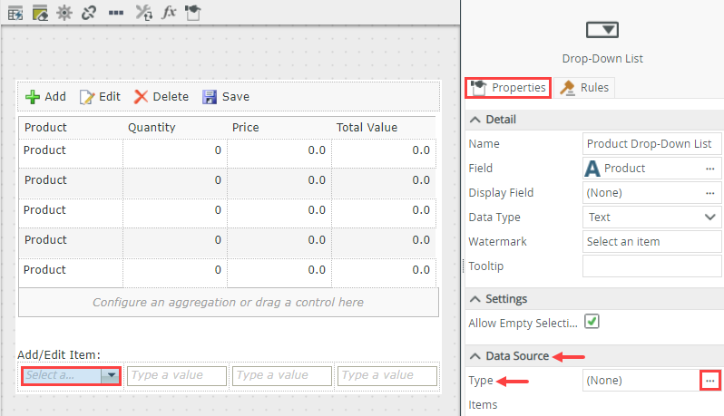Image resolution: width=724 pixels, height=416 pixels.
Task: Click the Product column header
Action: [x=45, y=127]
